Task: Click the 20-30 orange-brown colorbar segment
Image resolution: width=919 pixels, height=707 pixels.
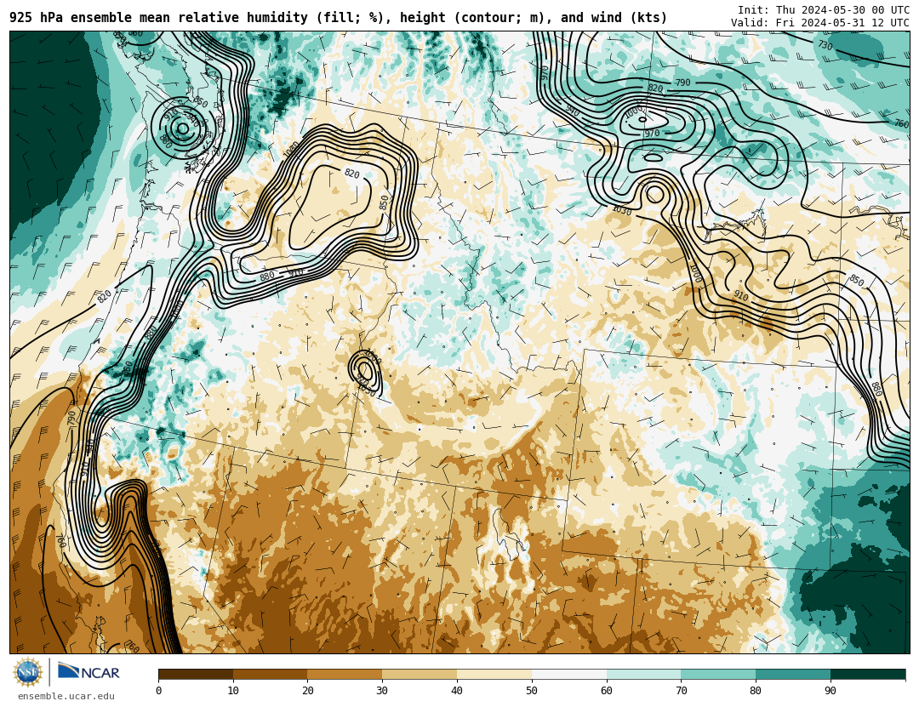Action: 345,675
